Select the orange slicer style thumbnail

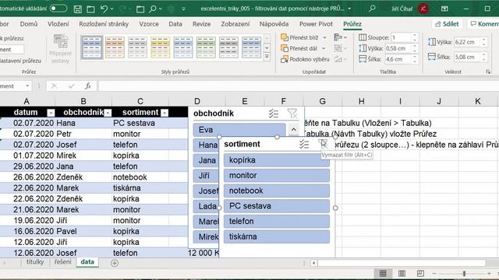115,47
